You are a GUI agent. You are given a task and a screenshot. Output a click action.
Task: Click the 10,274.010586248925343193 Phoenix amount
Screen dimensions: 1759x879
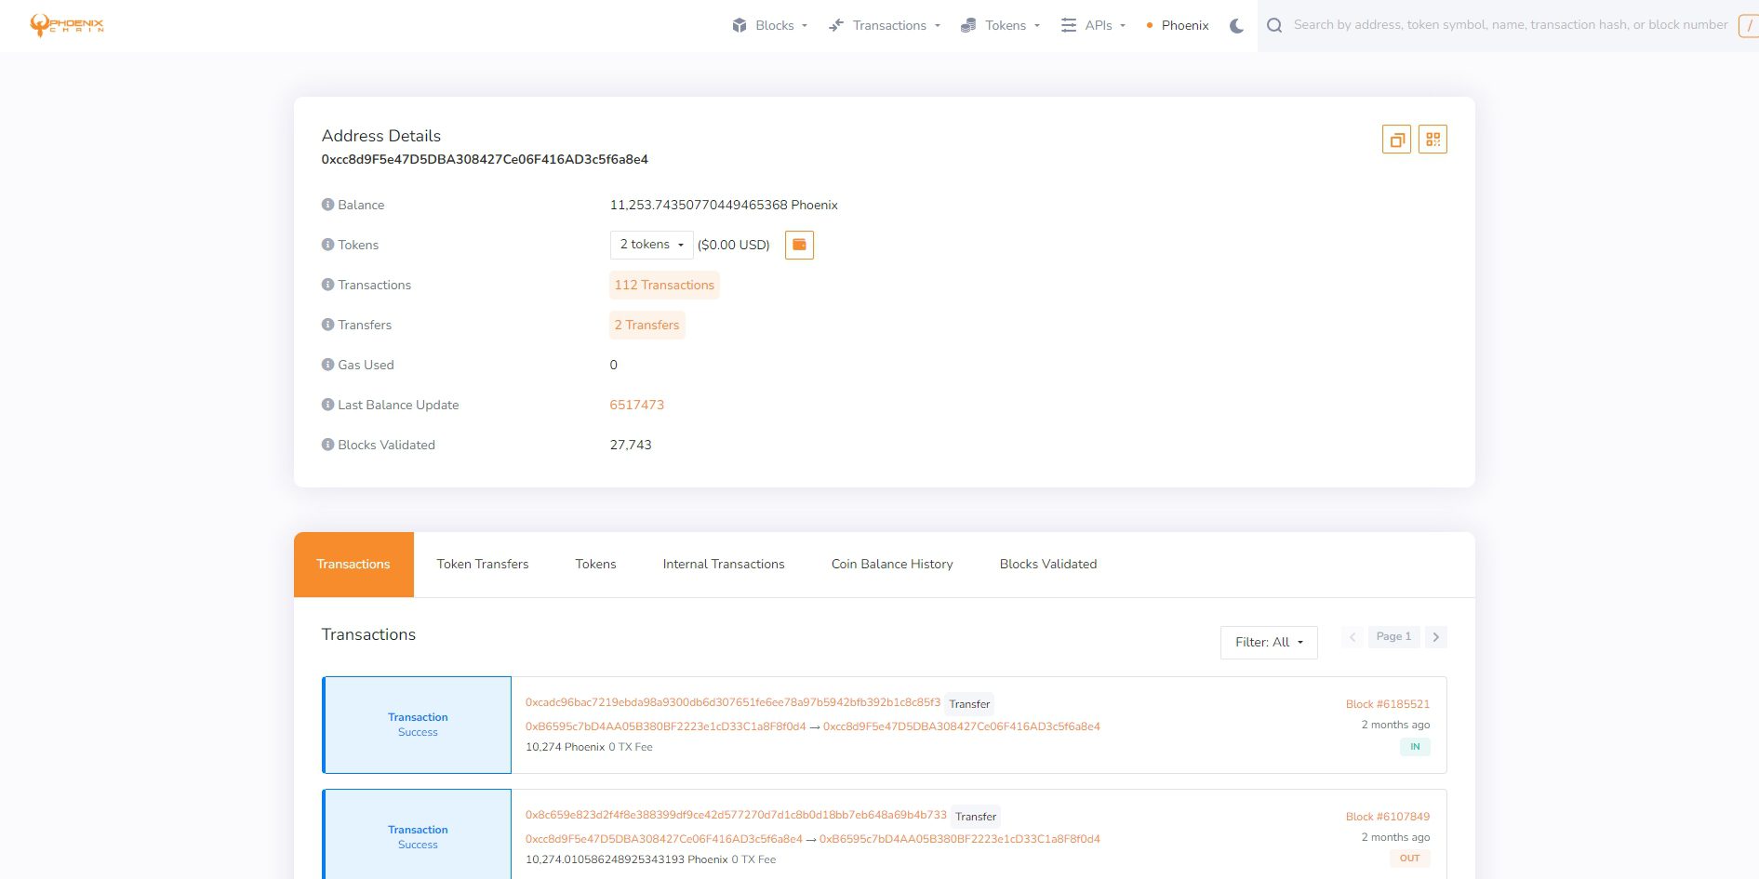[x=627, y=859]
